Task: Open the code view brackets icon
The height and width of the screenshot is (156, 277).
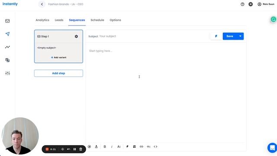Action: pyautogui.click(x=155, y=146)
